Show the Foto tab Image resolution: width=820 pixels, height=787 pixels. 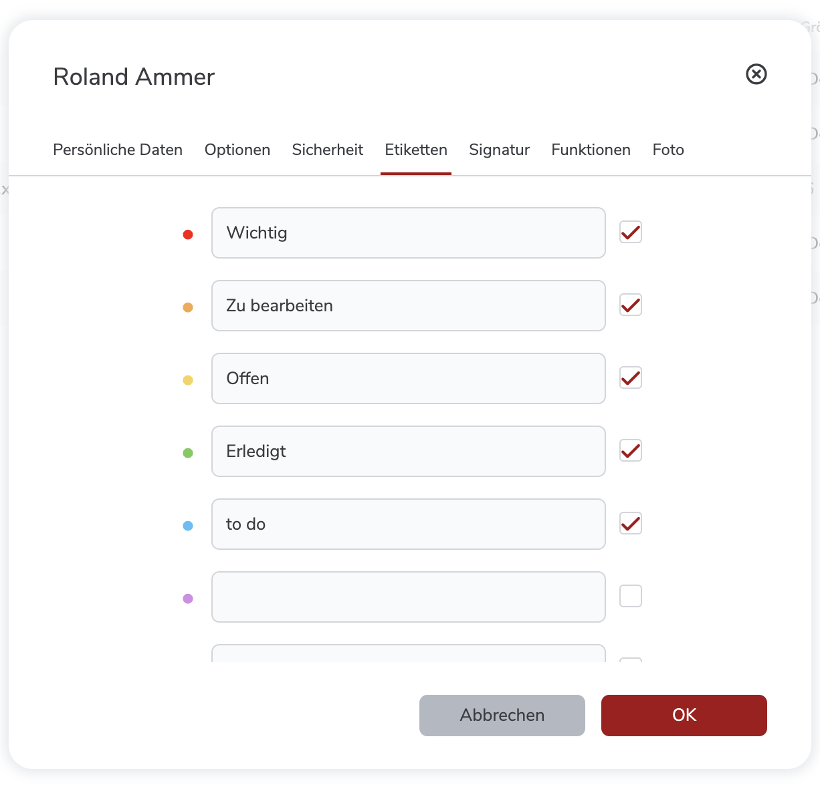click(x=668, y=150)
